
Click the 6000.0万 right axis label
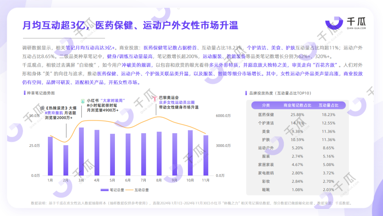(x=223, y=115)
